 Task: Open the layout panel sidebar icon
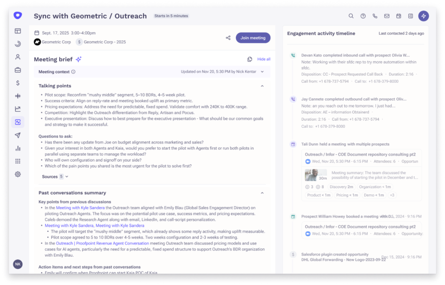pos(18,31)
